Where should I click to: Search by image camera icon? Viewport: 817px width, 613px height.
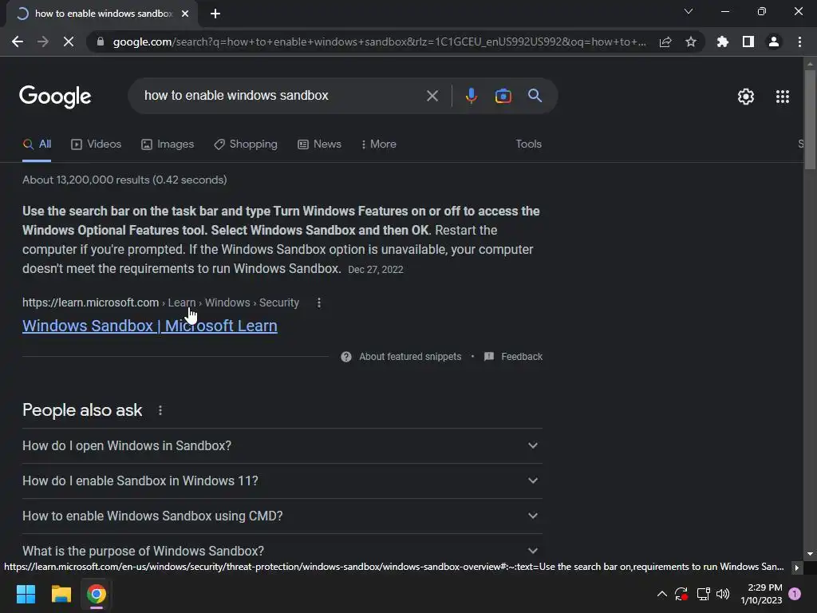pos(503,96)
